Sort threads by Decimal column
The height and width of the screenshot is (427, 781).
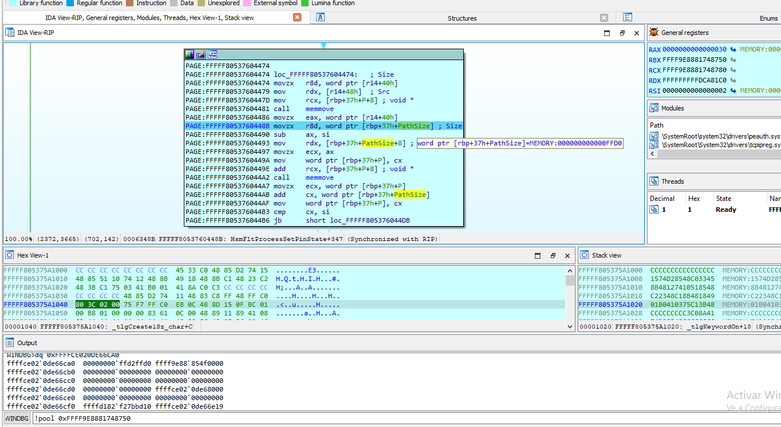(662, 199)
